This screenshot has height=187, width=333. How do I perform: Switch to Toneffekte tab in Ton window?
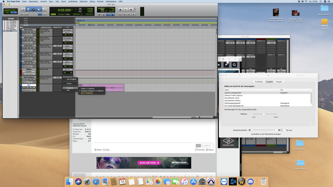pyautogui.click(x=259, y=82)
